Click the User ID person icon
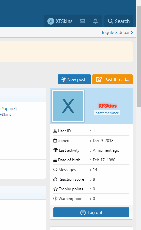 click(55, 131)
